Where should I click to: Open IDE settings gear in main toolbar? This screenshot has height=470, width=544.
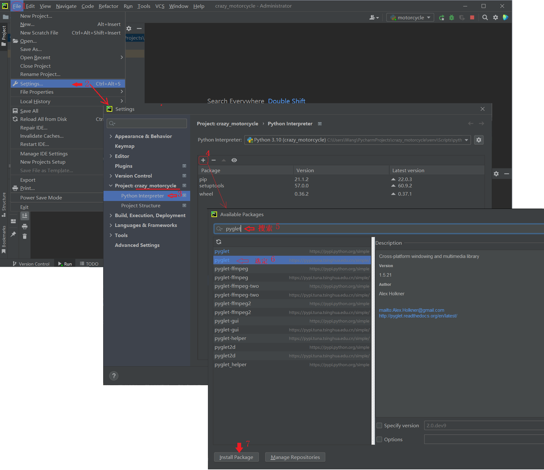(x=496, y=17)
